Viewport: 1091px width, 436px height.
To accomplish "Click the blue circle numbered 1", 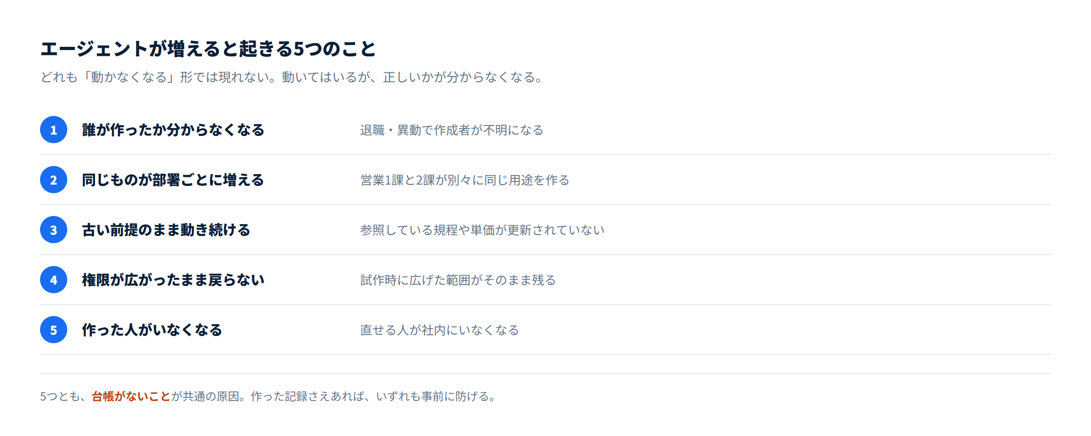I will tap(54, 130).
